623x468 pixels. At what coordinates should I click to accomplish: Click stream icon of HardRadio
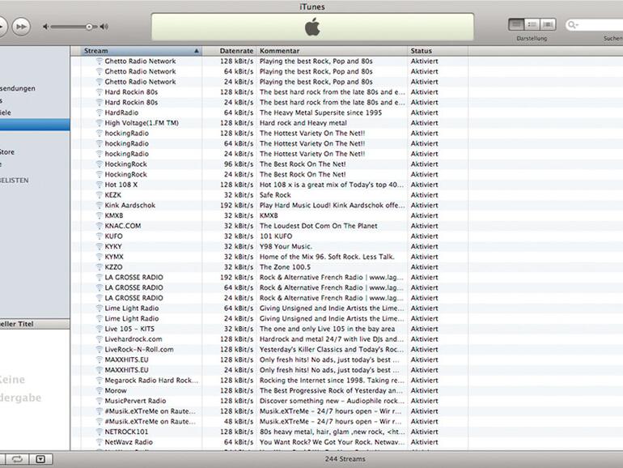click(100, 113)
